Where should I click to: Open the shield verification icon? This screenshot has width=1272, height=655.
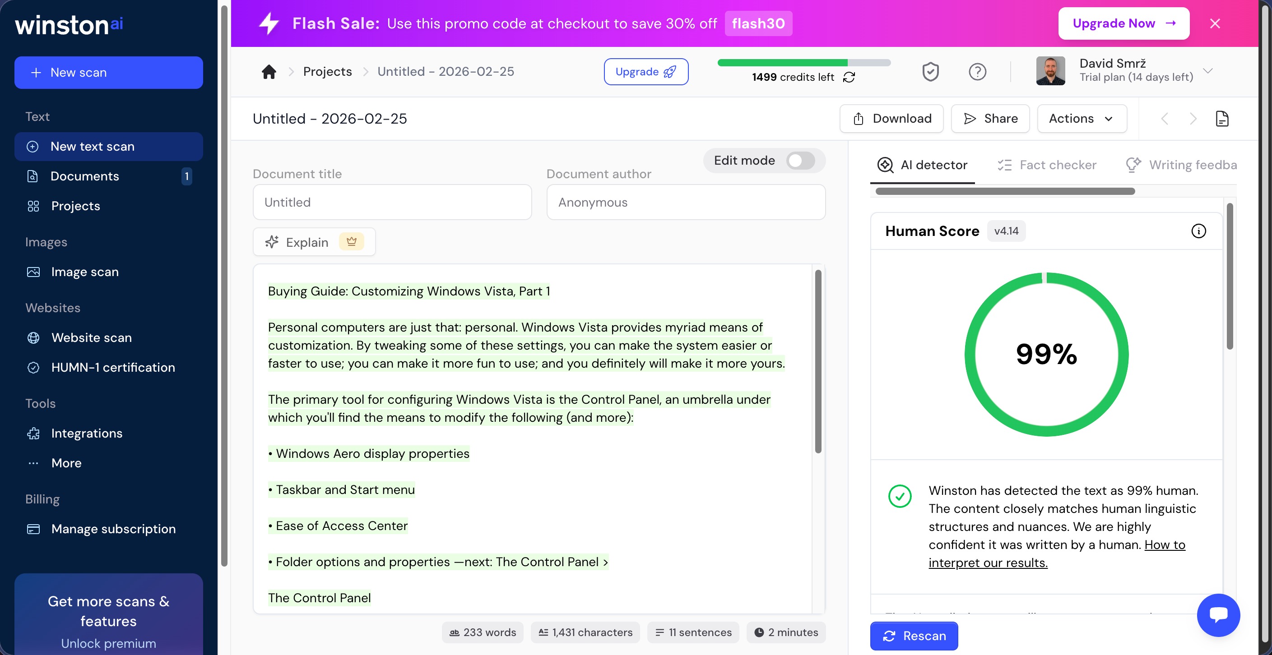(x=930, y=72)
